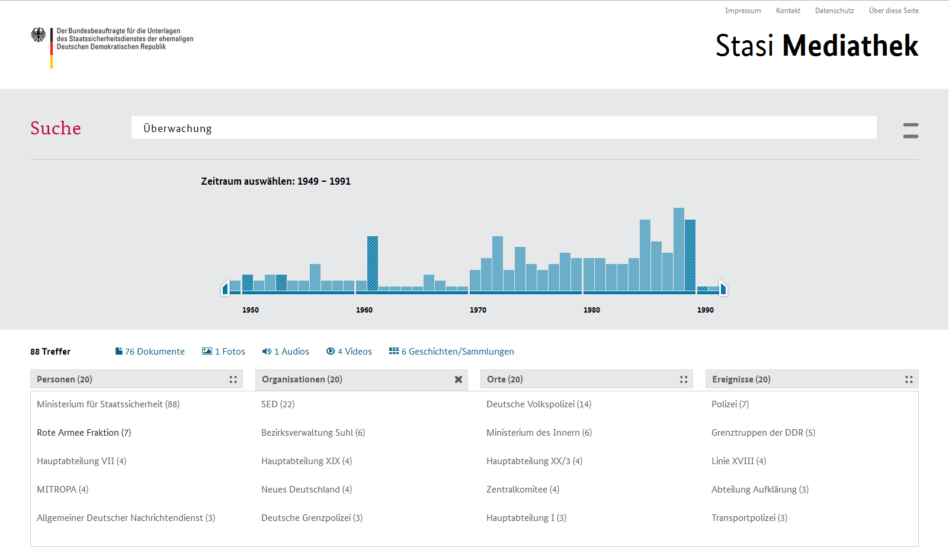Select Rote Armee Fraktion (7) filter
Viewport: 949px width, 547px height.
pyautogui.click(x=84, y=433)
